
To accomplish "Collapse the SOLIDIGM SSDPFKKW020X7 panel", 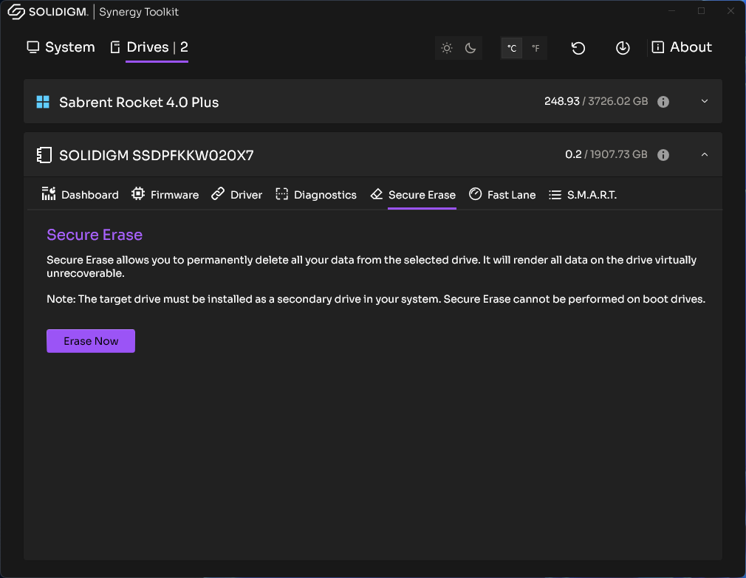I will (705, 154).
